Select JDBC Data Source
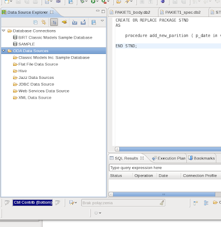Image resolution: width=221 pixels, height=227 pixels. pos(36,84)
